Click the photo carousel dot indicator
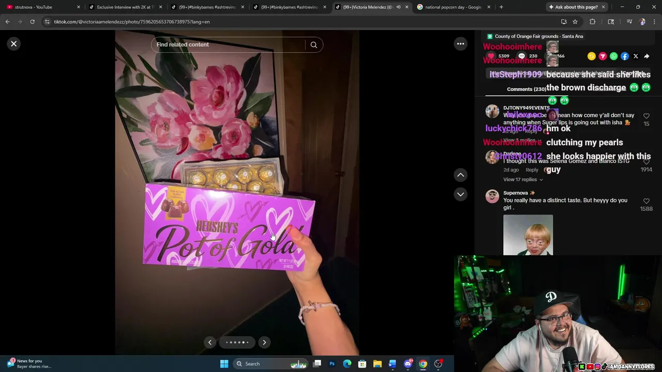This screenshot has width=662, height=372. 237,342
